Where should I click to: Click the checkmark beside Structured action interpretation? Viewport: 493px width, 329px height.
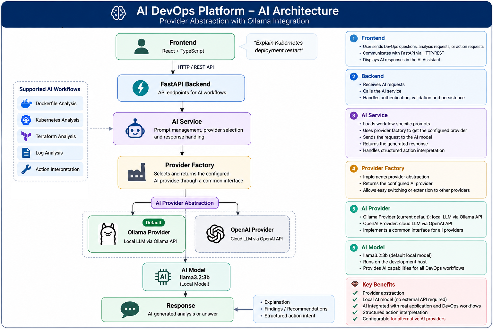coord(355,312)
